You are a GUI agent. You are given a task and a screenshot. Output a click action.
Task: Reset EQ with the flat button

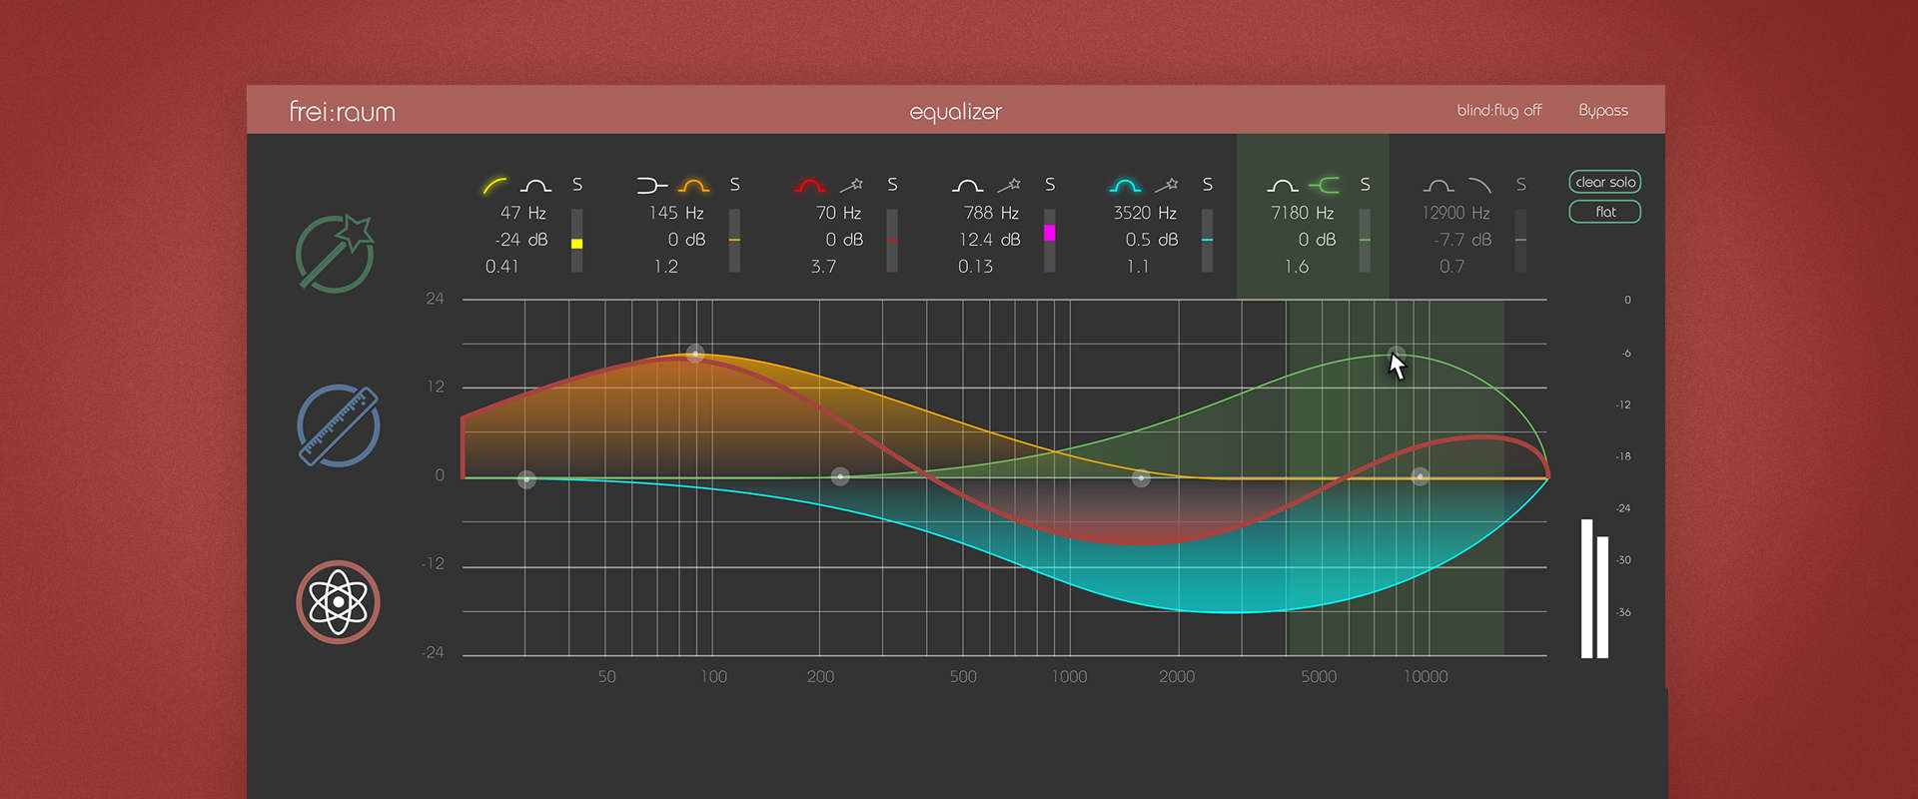point(1605,212)
